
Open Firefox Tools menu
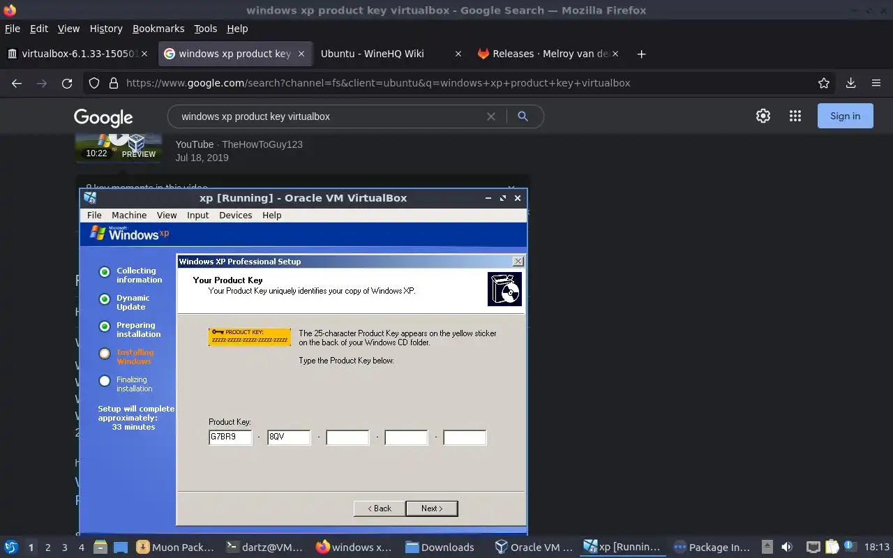point(206,29)
